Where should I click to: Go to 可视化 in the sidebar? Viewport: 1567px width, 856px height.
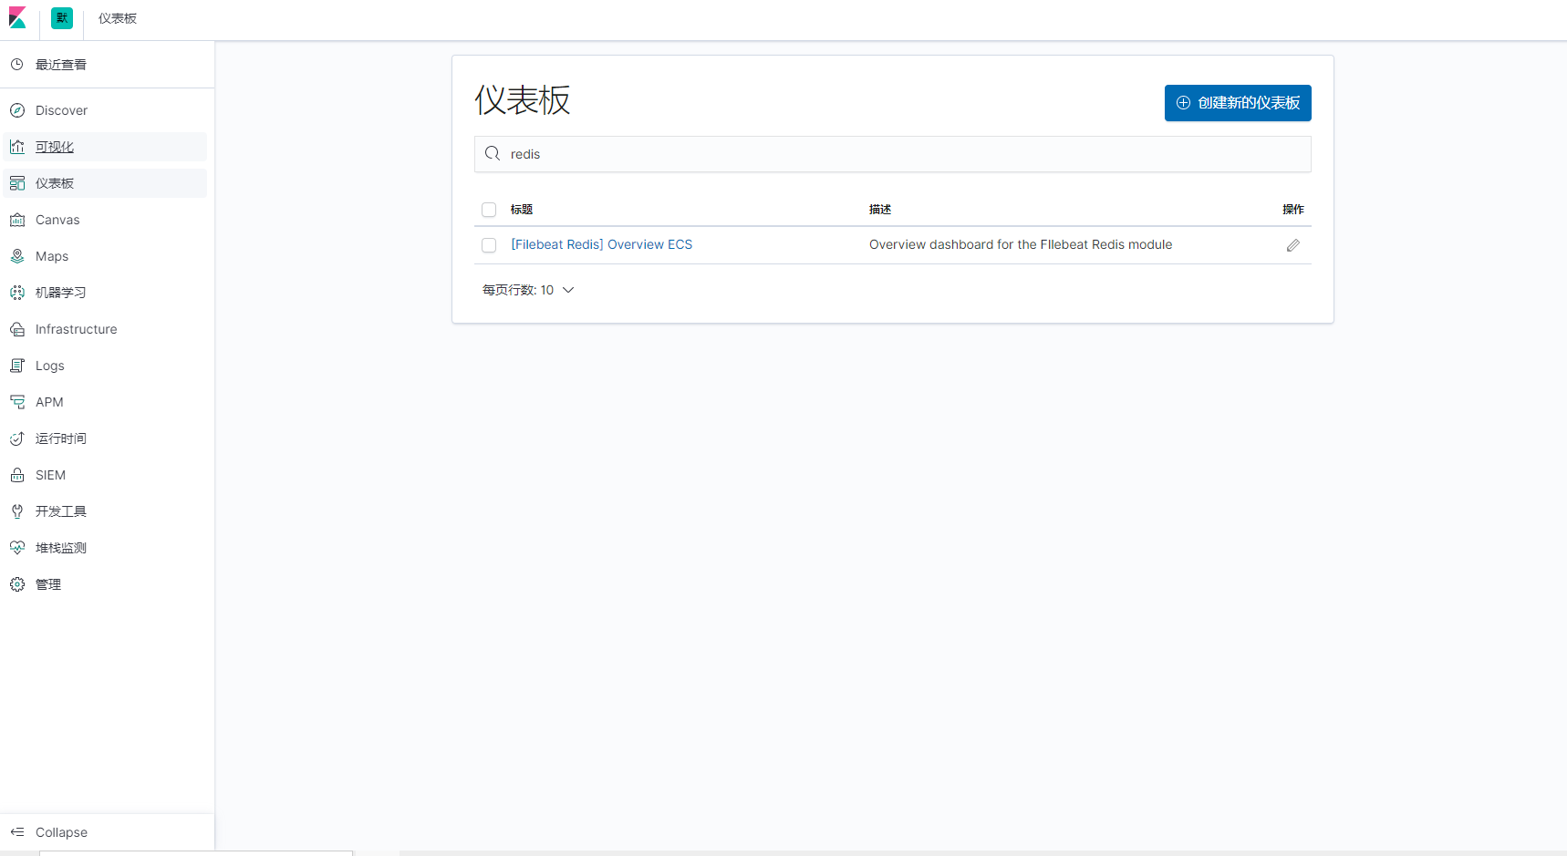55,147
